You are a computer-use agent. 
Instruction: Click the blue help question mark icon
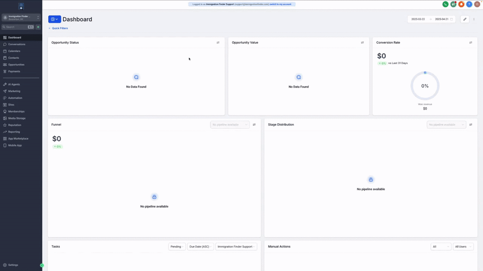469,4
